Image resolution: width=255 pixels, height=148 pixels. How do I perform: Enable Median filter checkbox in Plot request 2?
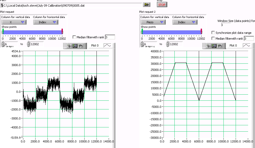coord(213,39)
